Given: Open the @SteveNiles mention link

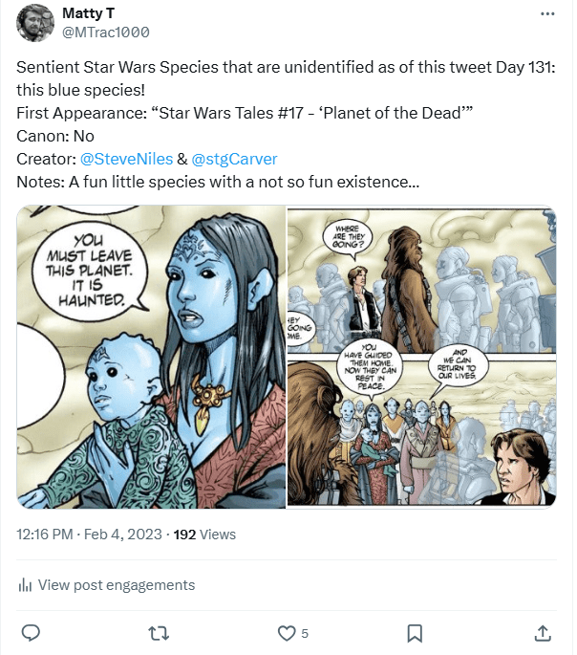Looking at the screenshot, I should coord(127,158).
